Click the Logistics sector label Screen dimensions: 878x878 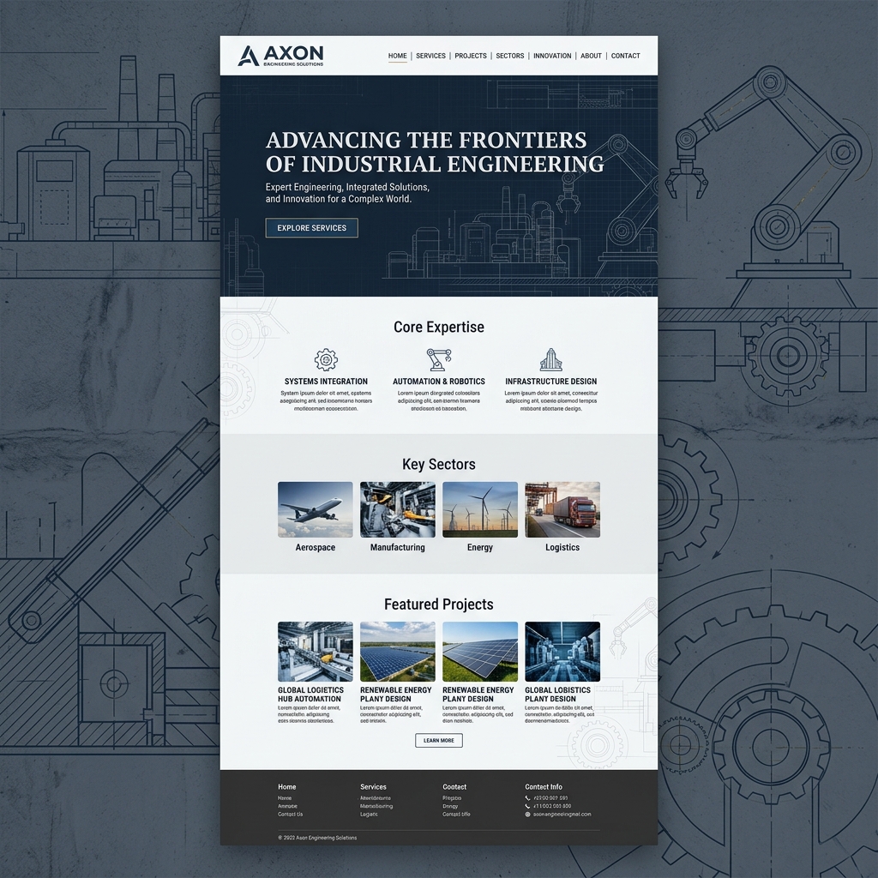point(562,548)
